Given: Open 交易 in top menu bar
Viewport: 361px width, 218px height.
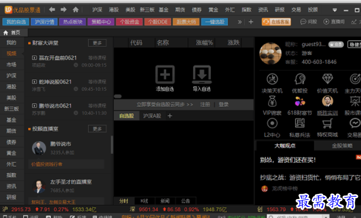Looking at the screenshot, I should 296,9.
